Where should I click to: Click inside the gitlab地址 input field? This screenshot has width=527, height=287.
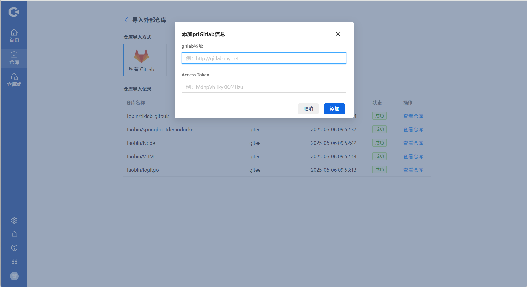[x=264, y=58]
